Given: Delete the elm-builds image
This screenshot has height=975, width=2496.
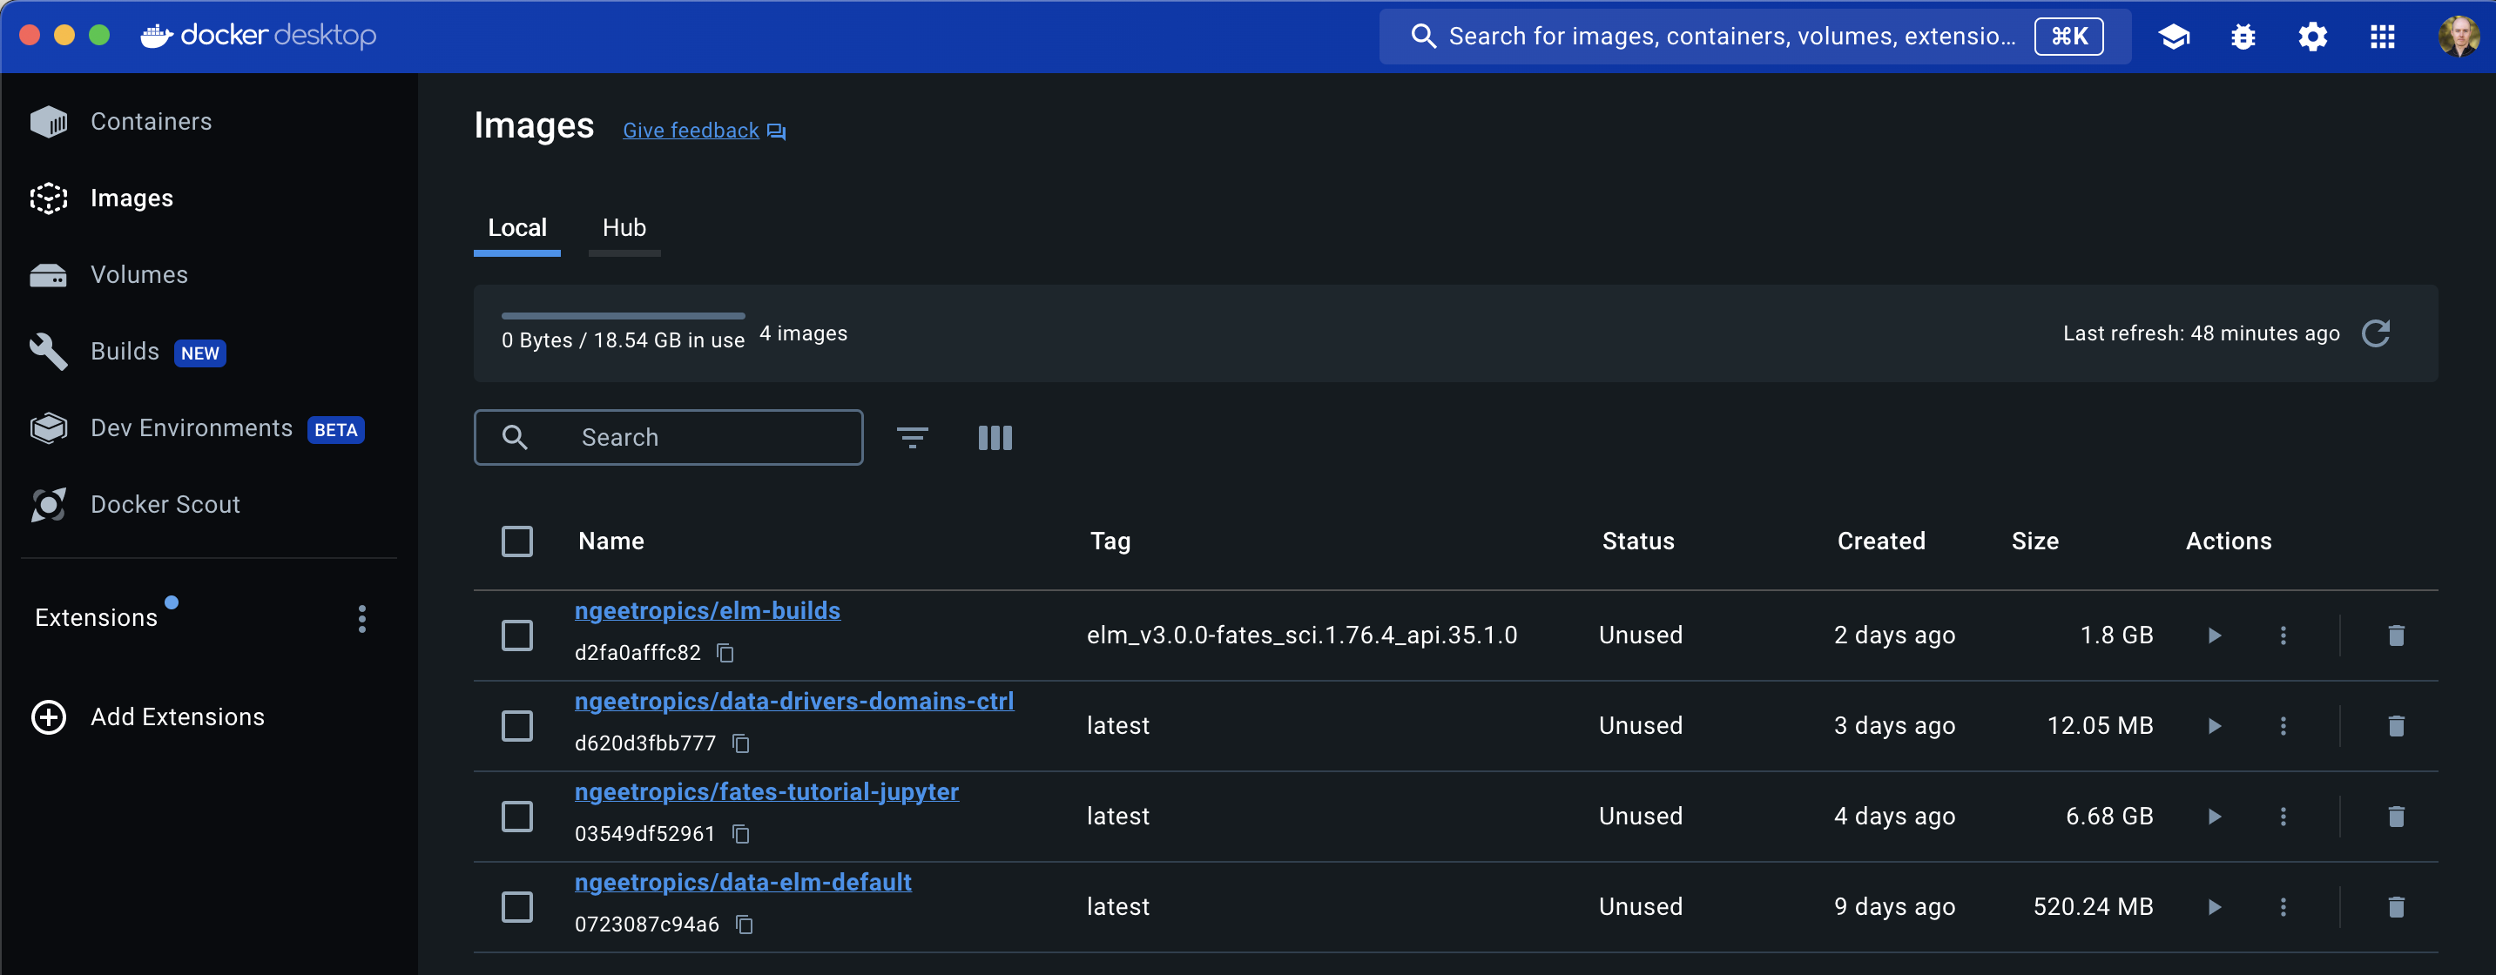Looking at the screenshot, I should 2396,636.
